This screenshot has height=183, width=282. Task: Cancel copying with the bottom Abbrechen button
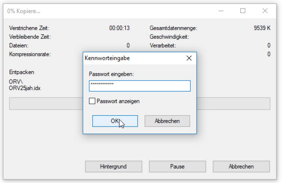pos(241,166)
